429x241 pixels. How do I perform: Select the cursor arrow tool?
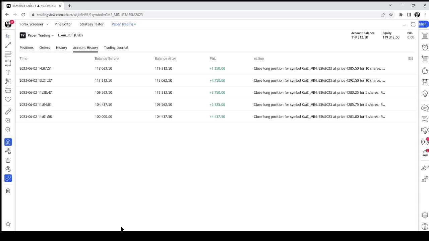point(8,36)
